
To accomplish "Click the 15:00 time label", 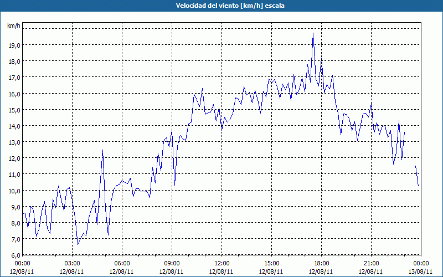I will click(x=271, y=264).
